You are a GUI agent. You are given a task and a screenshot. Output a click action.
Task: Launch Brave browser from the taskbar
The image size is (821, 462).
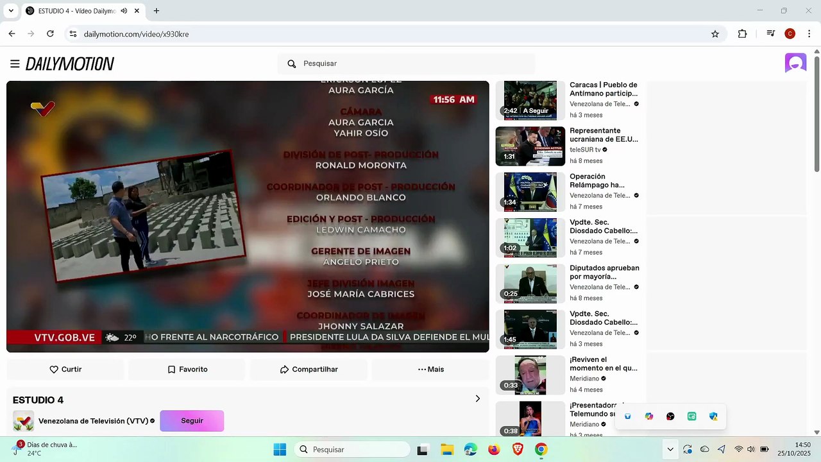coord(518,450)
